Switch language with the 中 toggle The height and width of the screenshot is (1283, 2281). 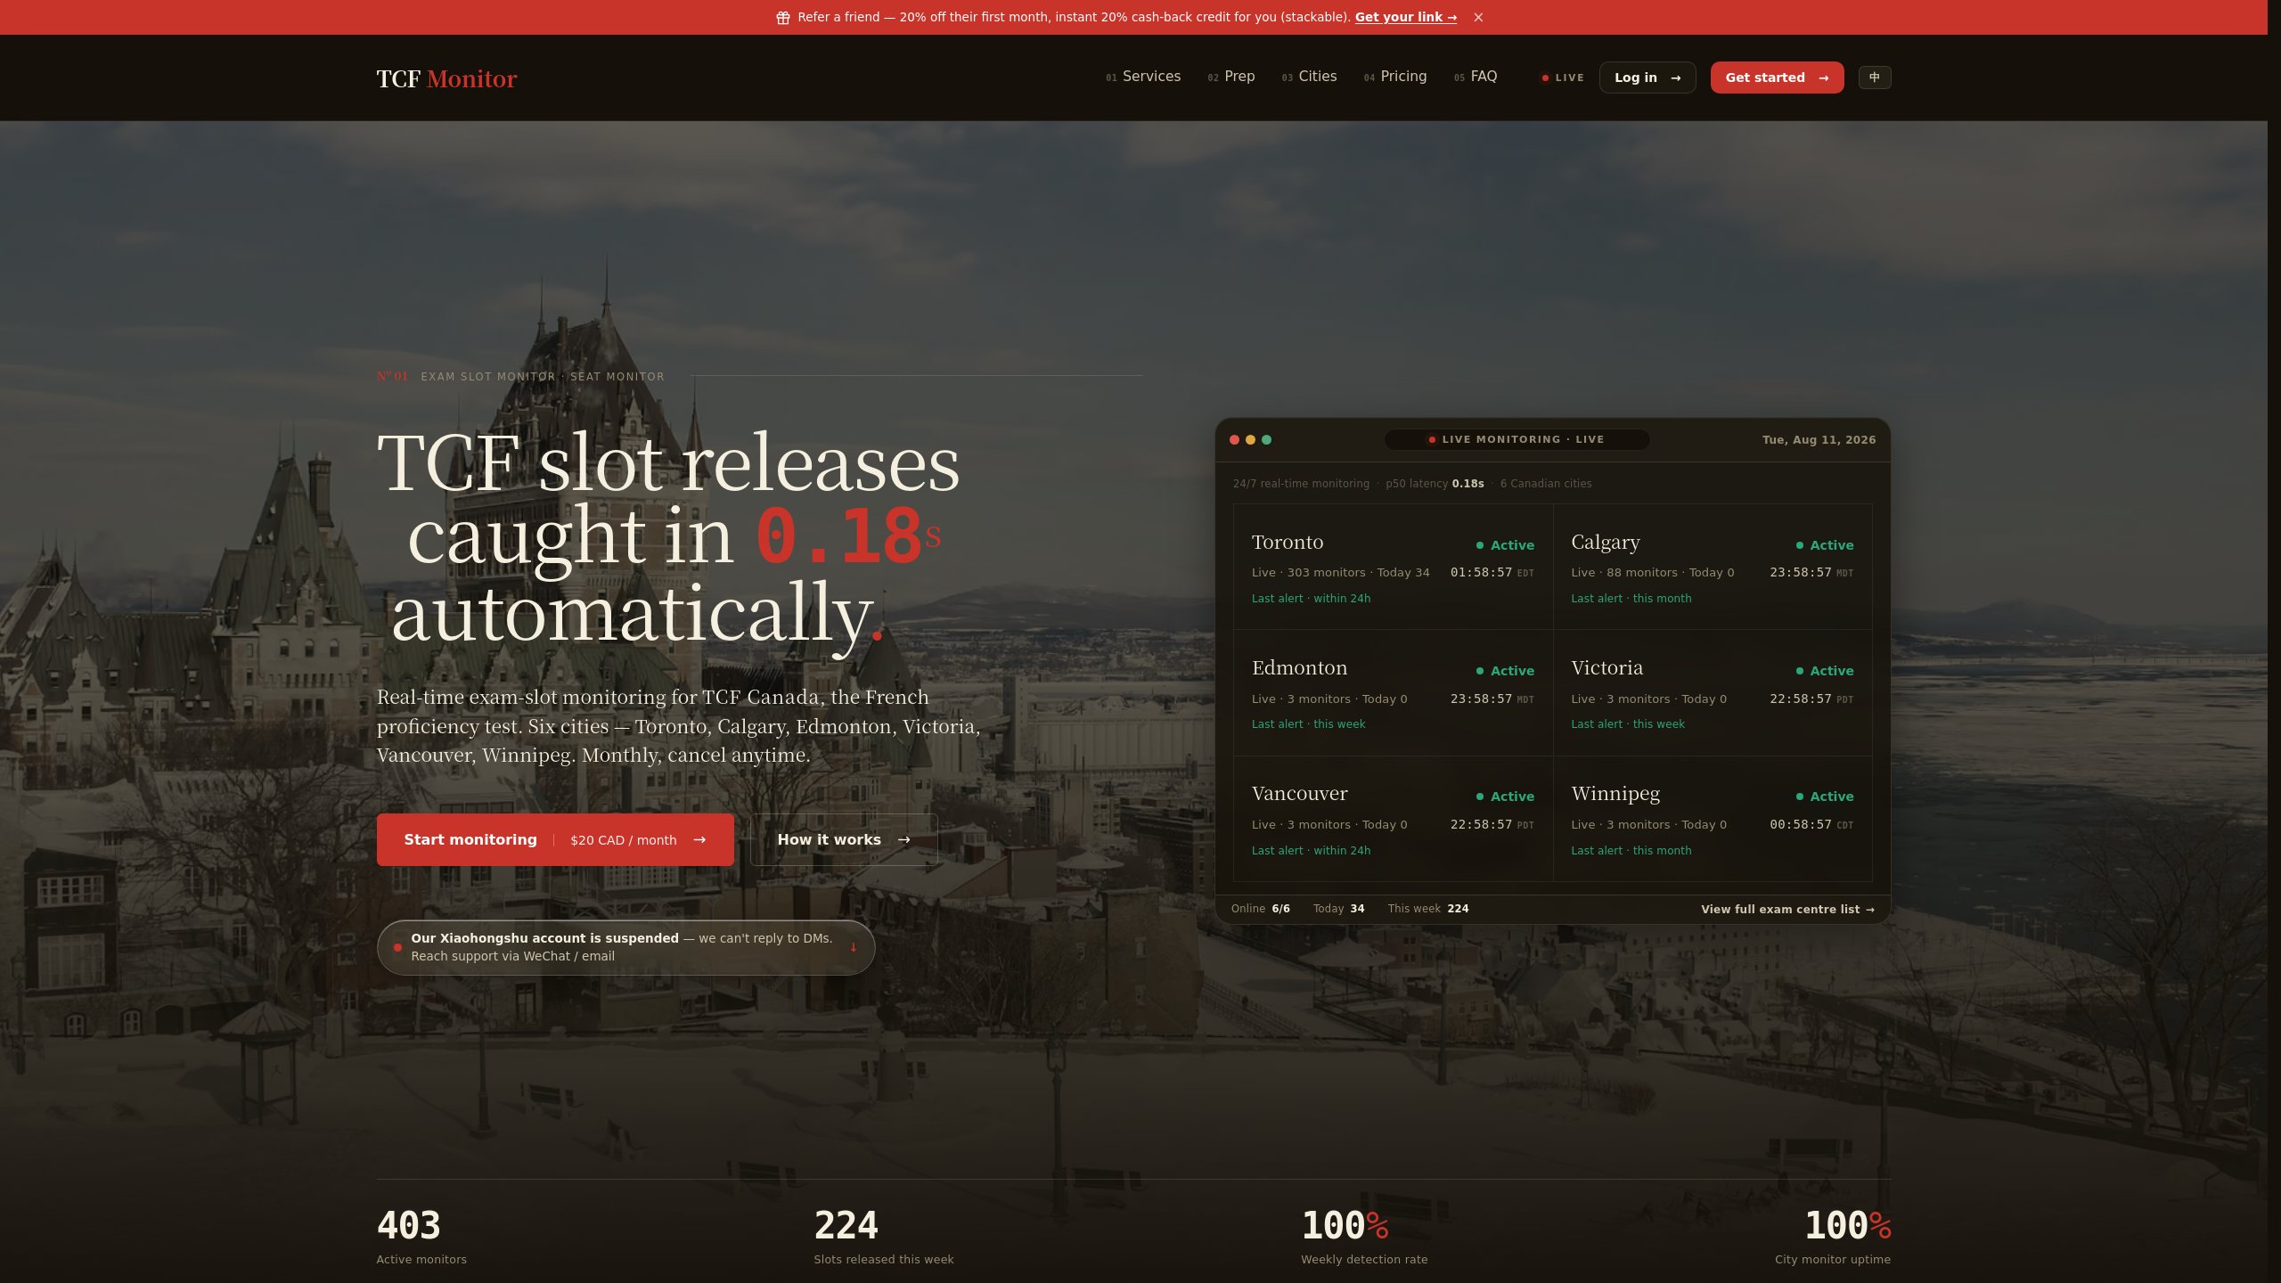pos(1875,78)
